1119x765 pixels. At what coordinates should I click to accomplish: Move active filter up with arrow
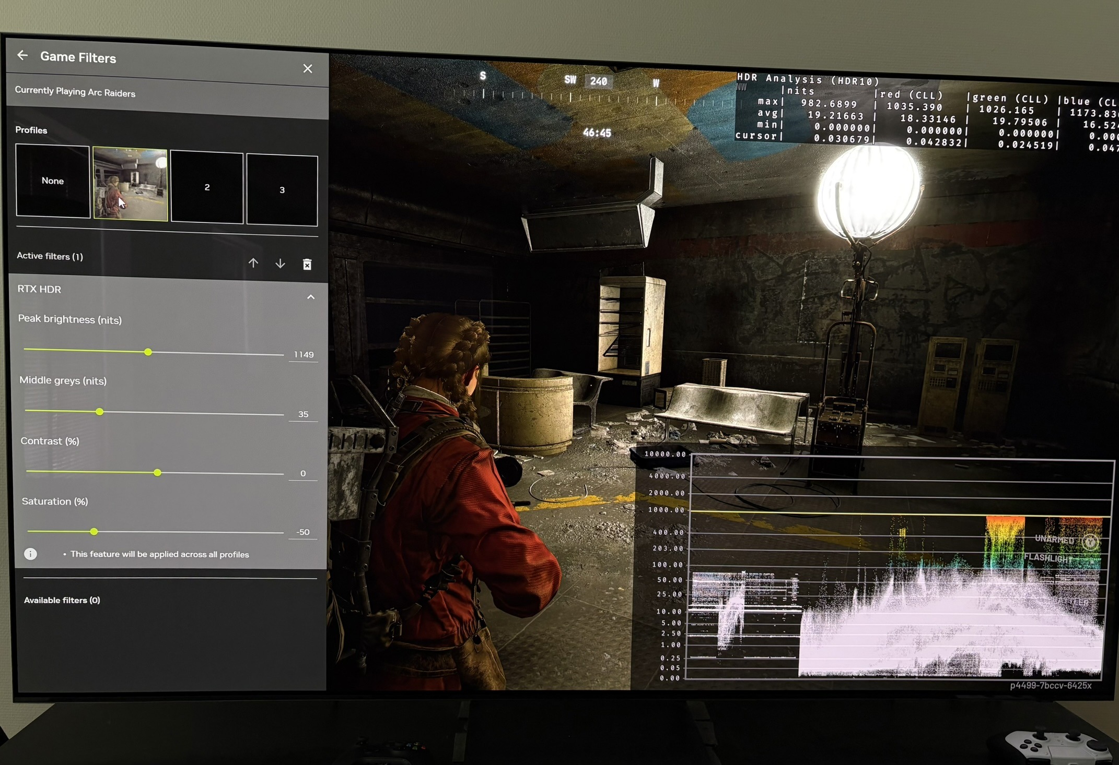(253, 263)
